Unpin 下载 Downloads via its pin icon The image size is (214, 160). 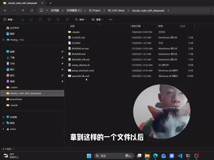click(62, 57)
